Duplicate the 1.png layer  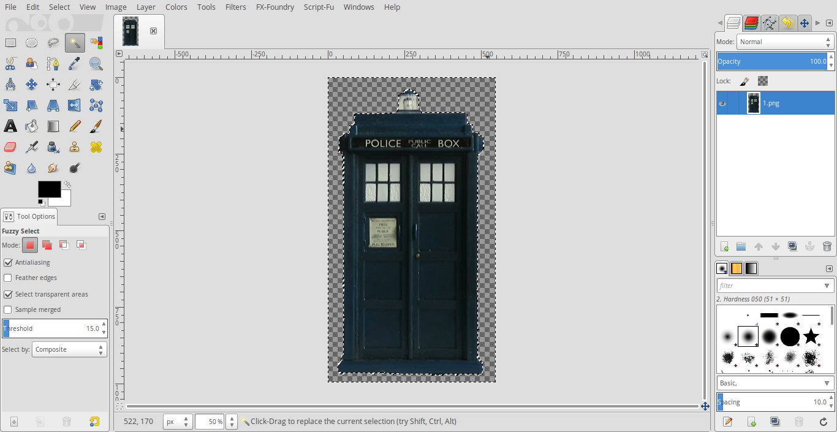pos(792,246)
